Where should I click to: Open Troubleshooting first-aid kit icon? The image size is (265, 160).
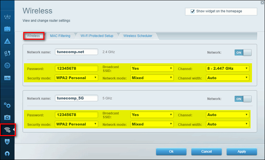[x=7, y=117]
